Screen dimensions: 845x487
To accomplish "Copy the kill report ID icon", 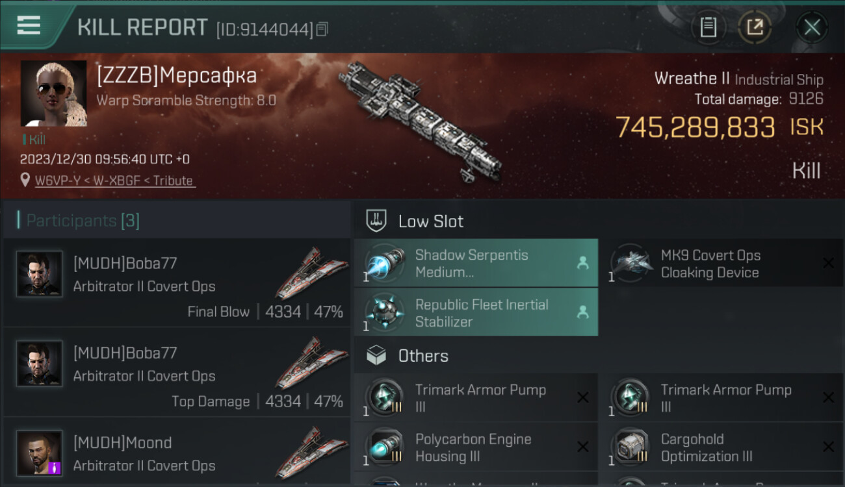I will 323,29.
